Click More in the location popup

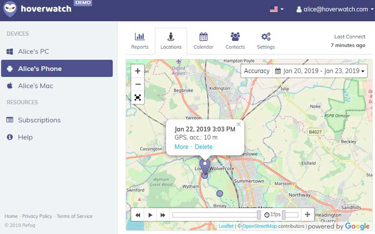click(181, 146)
